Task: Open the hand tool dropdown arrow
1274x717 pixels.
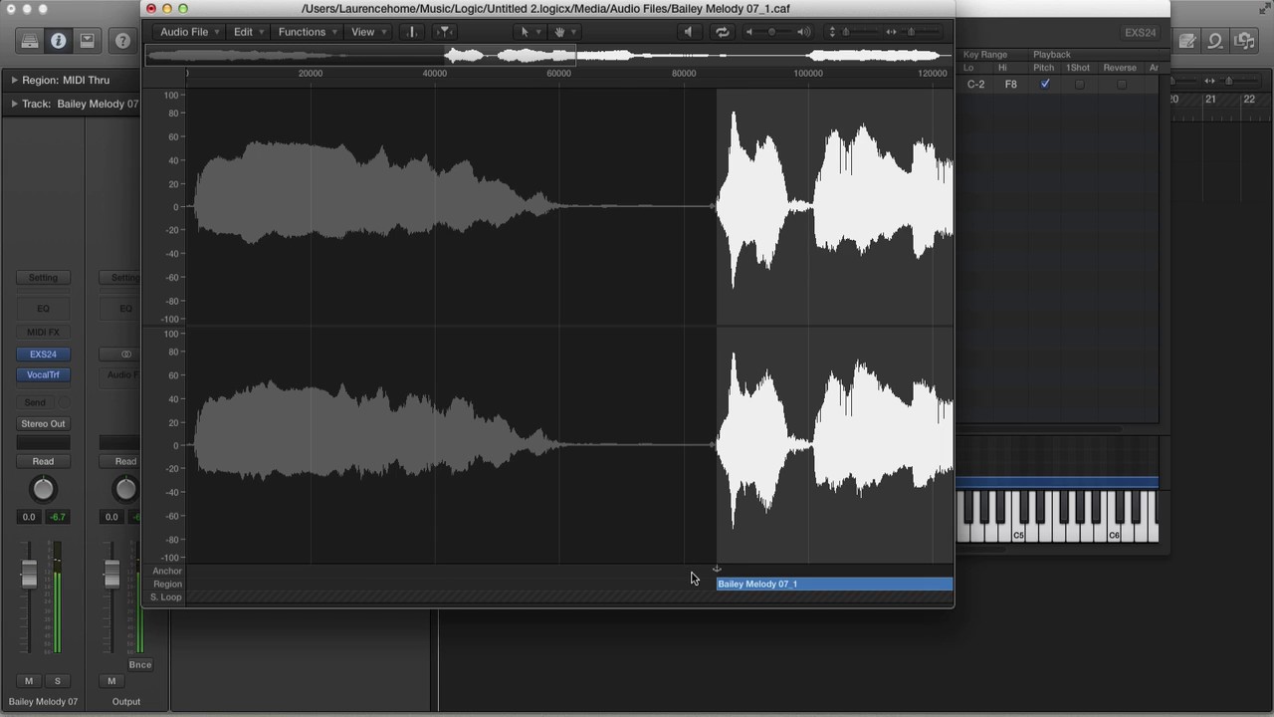Action: click(x=572, y=33)
